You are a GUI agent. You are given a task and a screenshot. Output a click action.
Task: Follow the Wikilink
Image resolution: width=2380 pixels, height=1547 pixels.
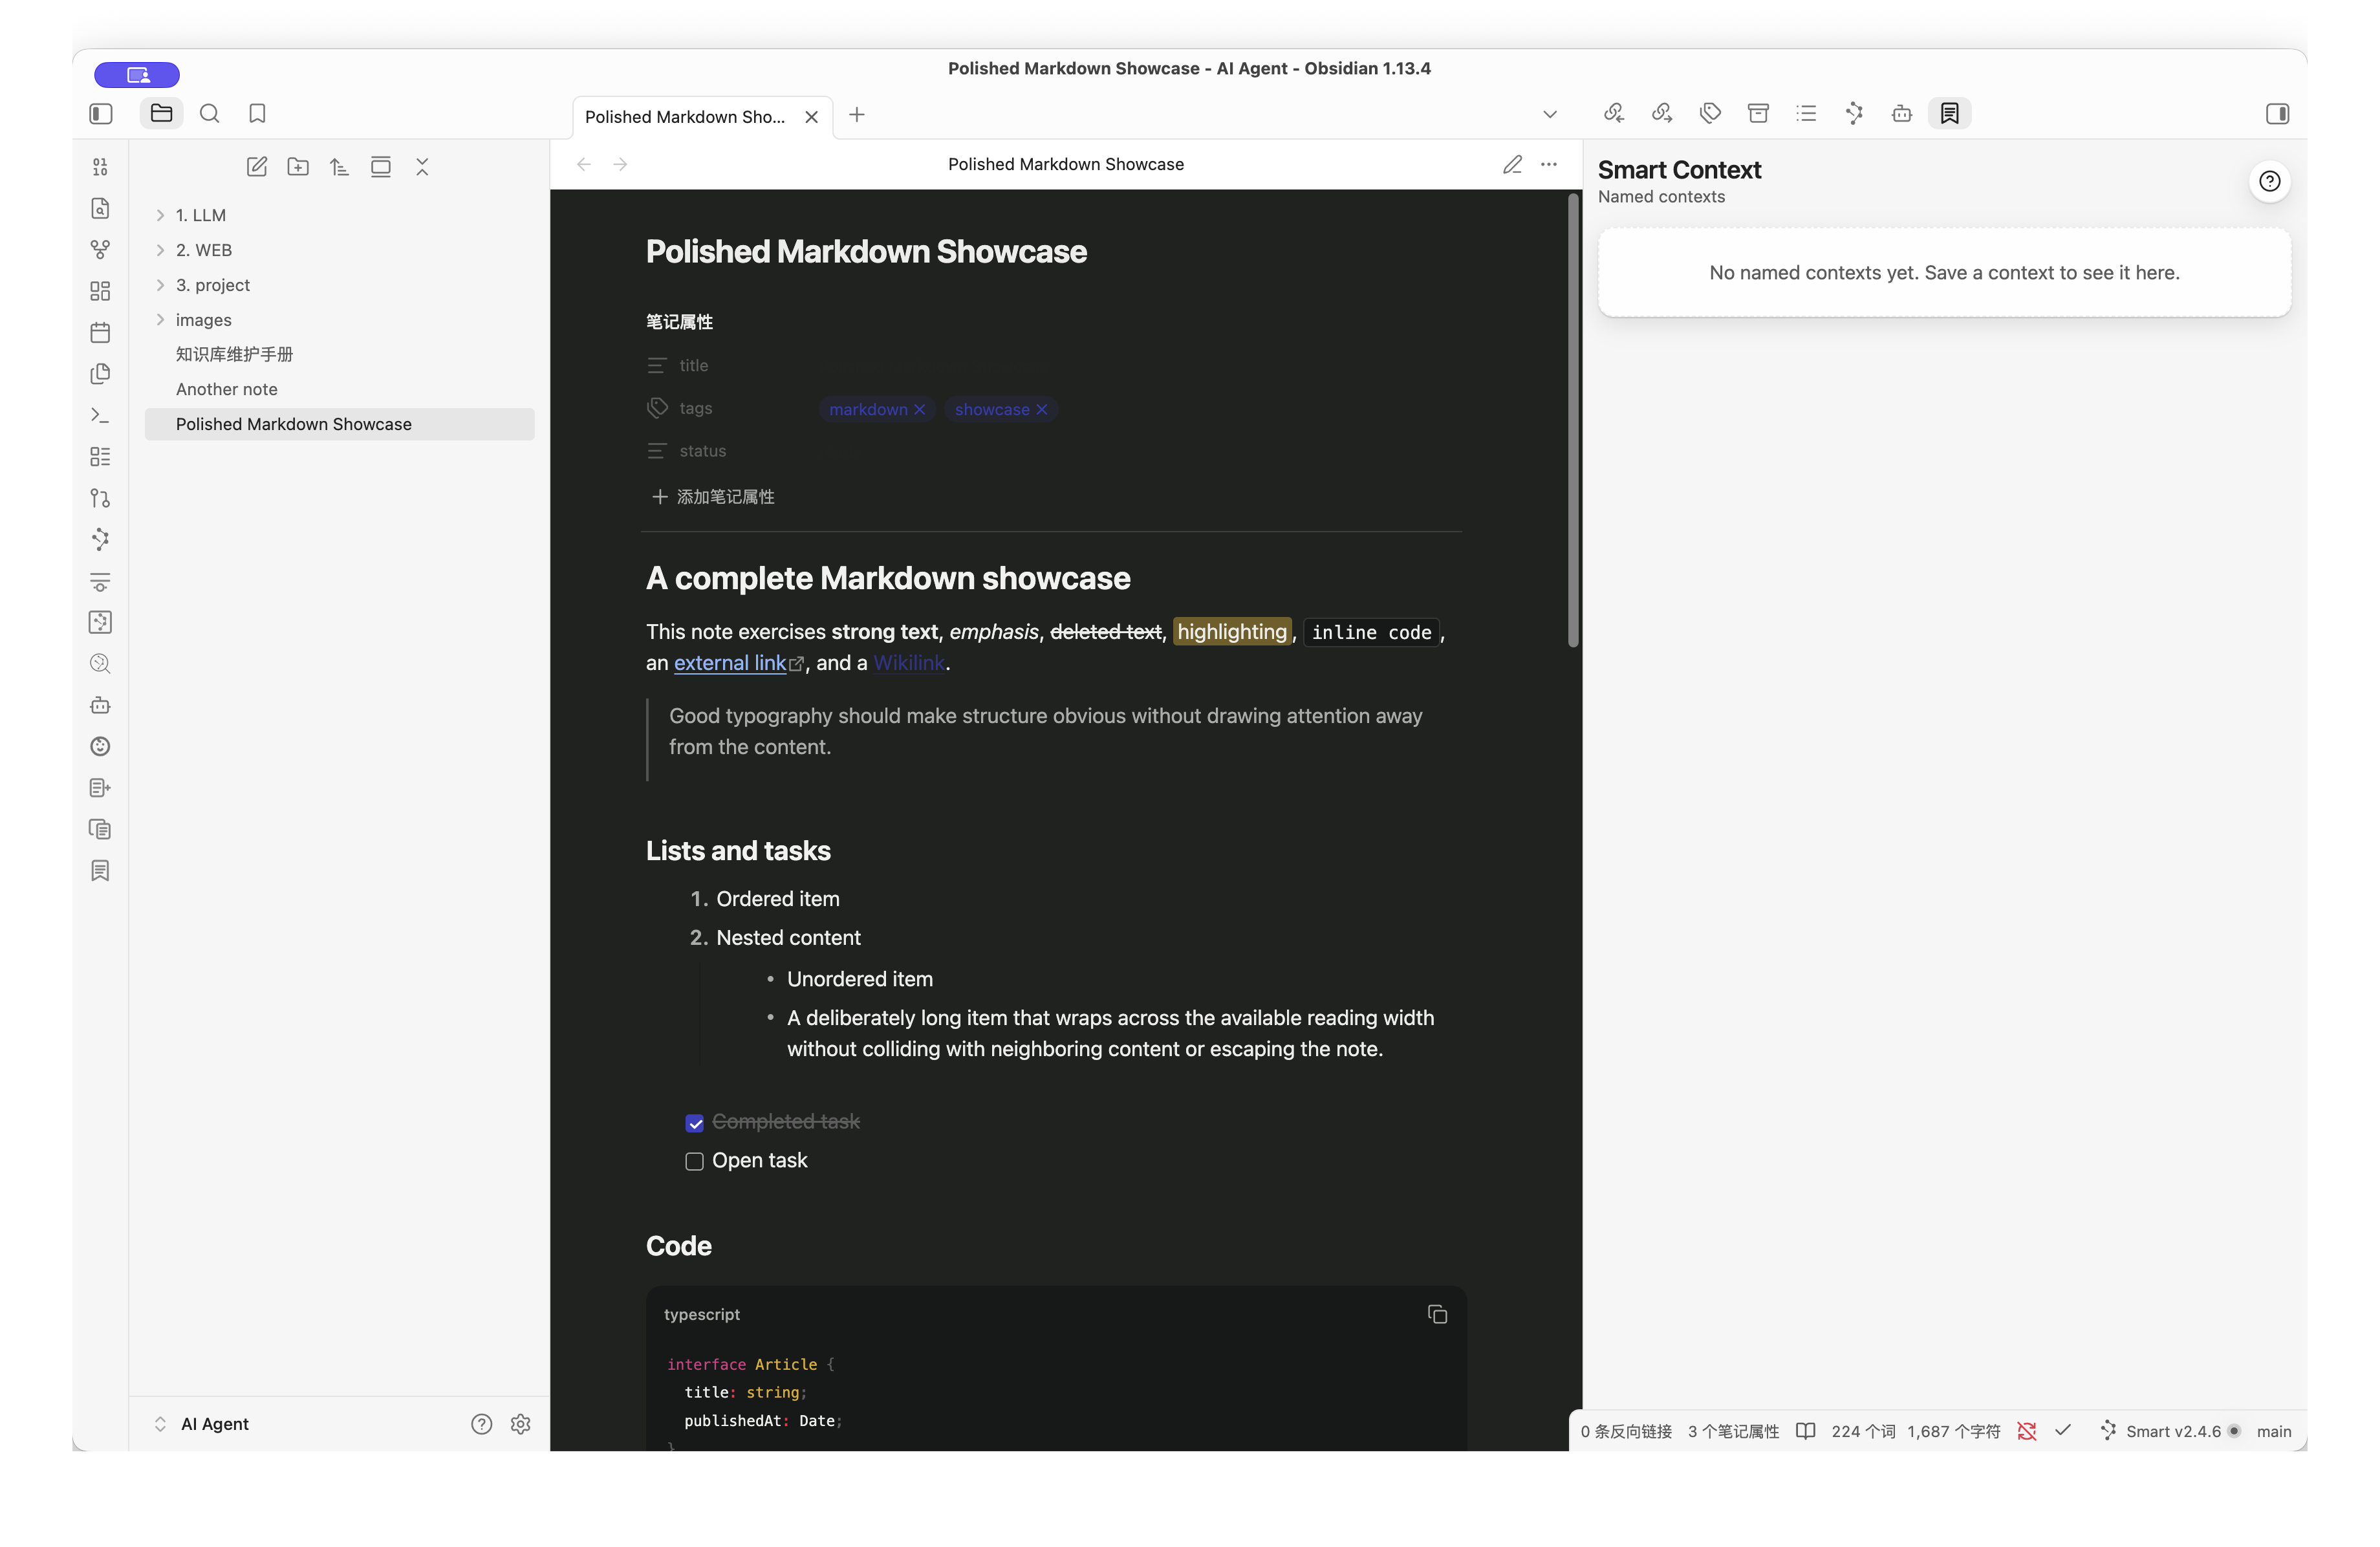[909, 663]
